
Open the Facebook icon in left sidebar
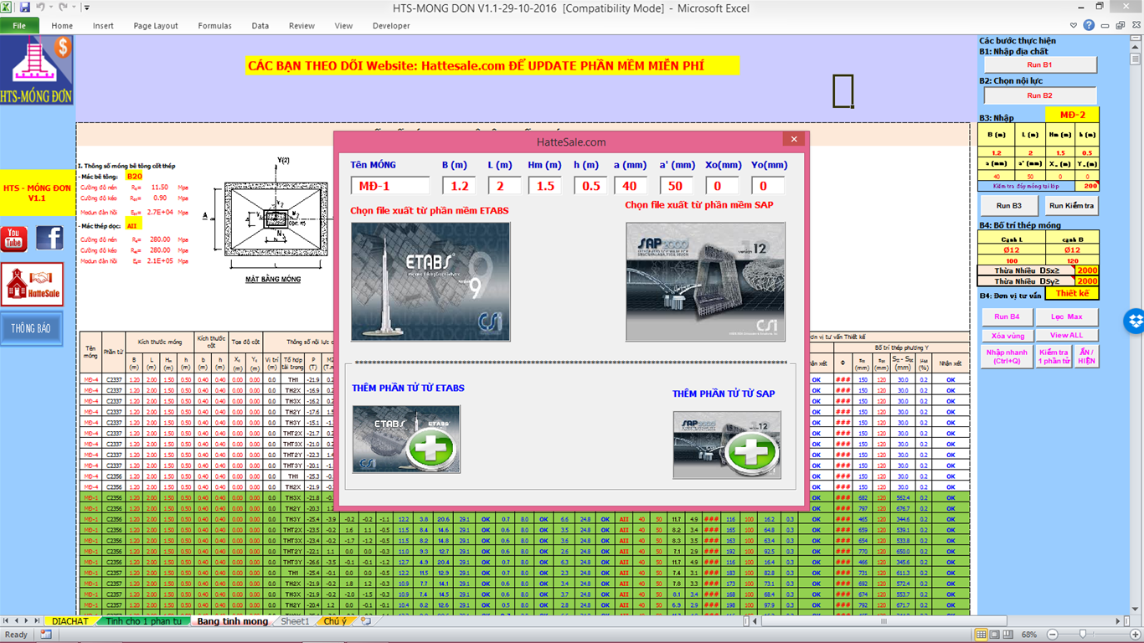49,239
